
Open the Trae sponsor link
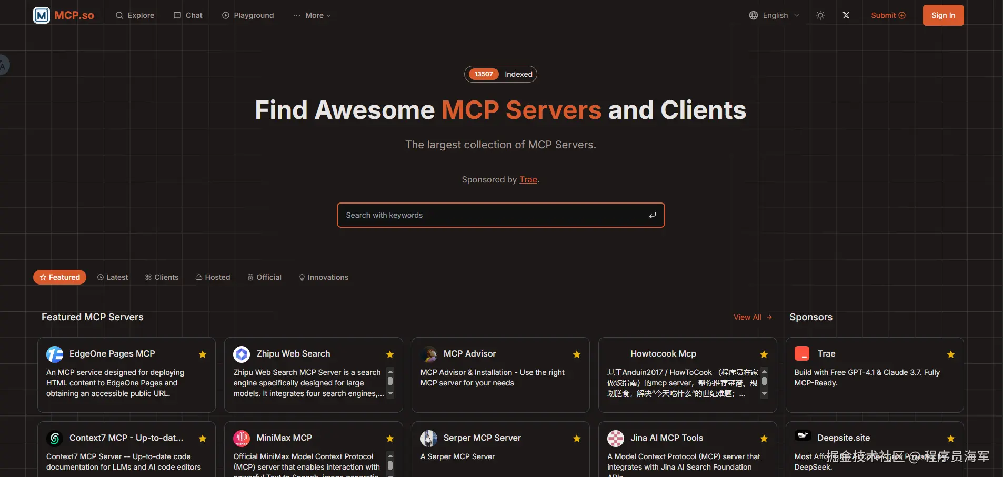[528, 180]
